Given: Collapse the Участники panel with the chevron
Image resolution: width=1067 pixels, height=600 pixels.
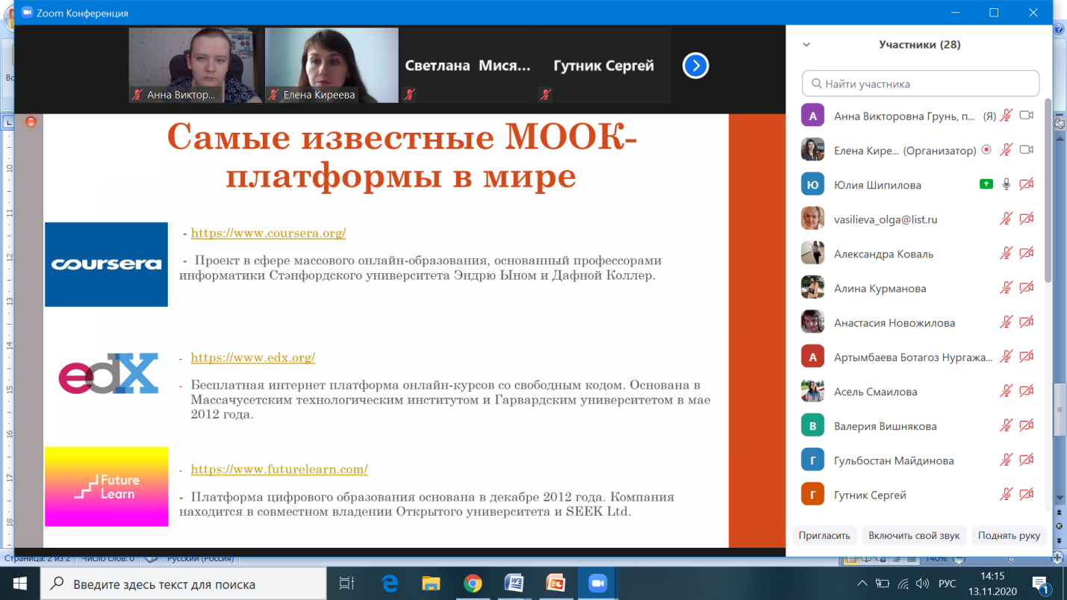Looking at the screenshot, I should 806,45.
